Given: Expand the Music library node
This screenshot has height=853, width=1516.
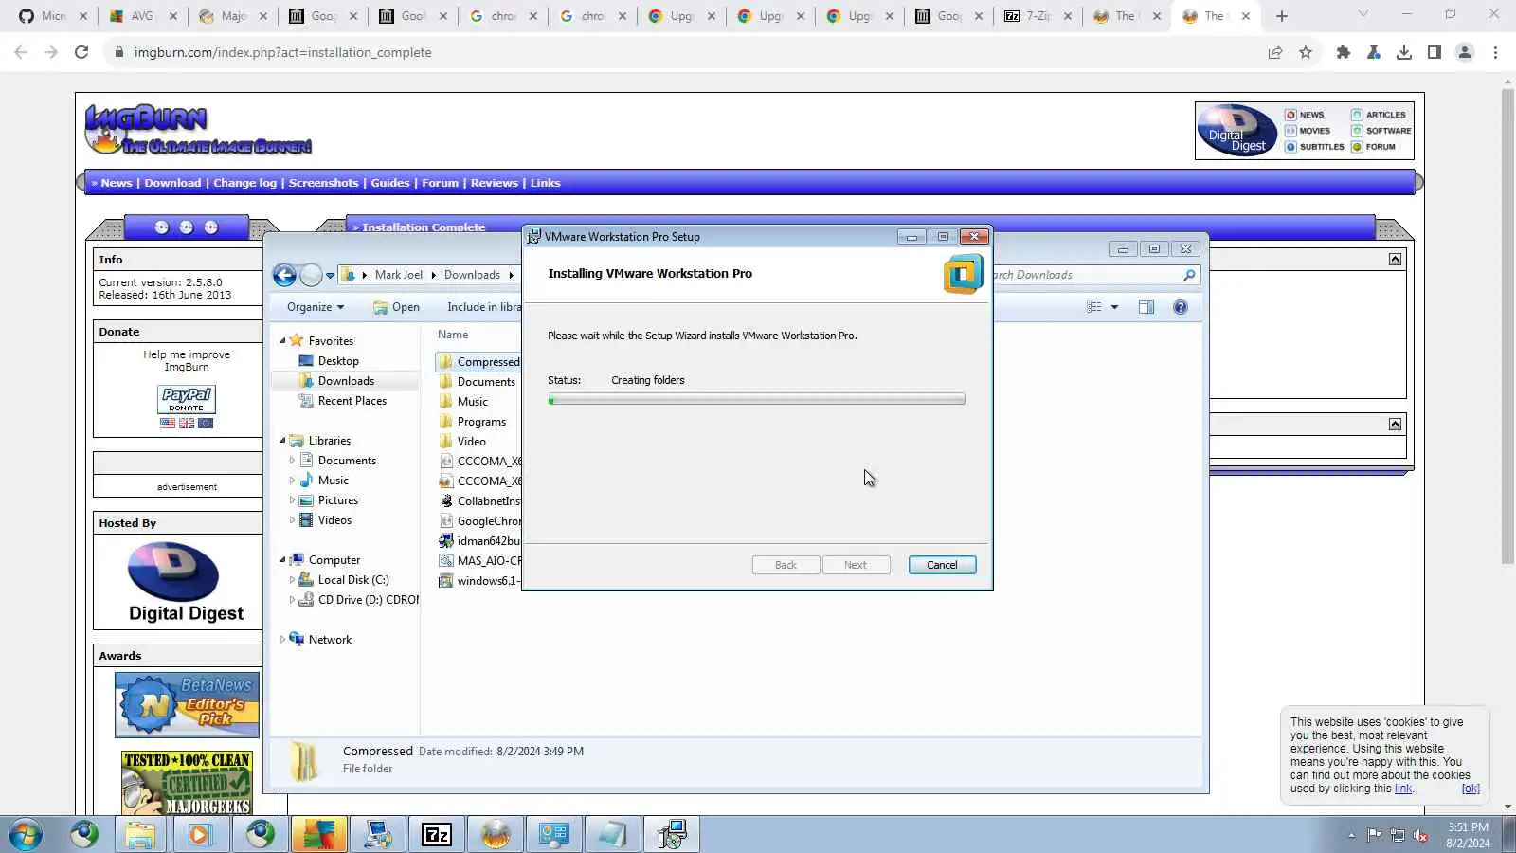Looking at the screenshot, I should coord(292,481).
